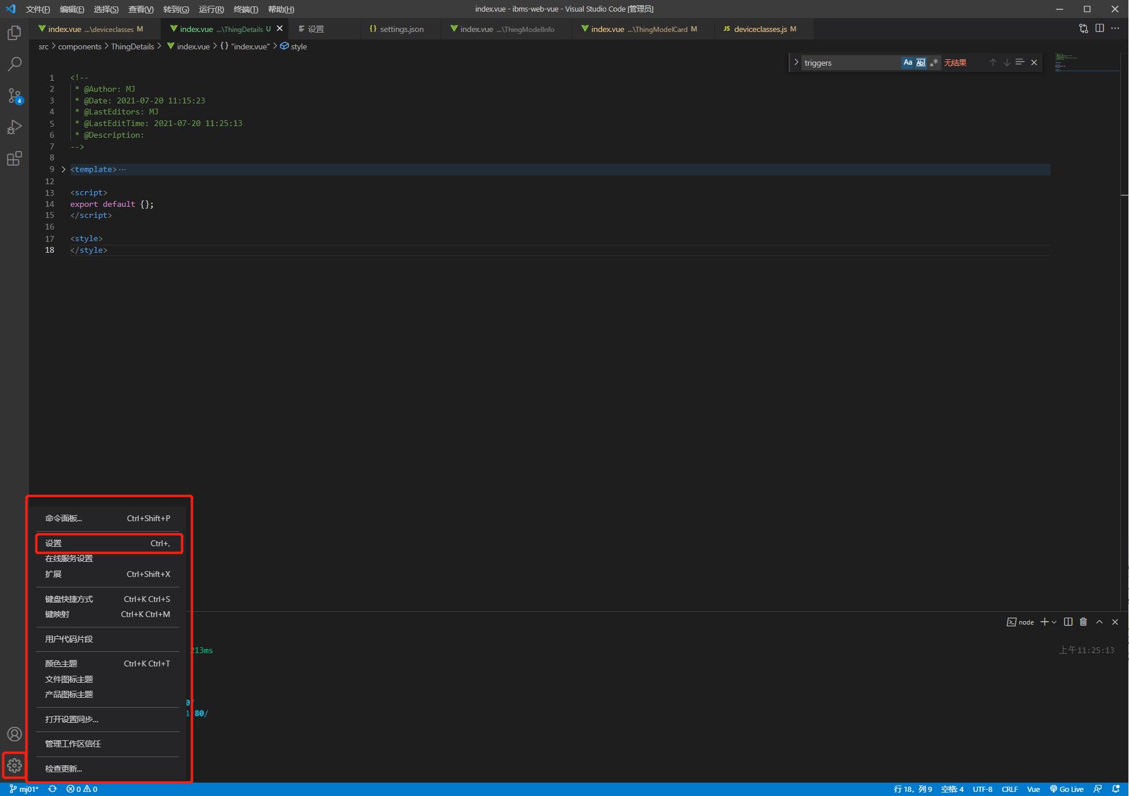Screen dimensions: 1129x796
Task: Switch to settings.json tab
Action: click(x=401, y=28)
